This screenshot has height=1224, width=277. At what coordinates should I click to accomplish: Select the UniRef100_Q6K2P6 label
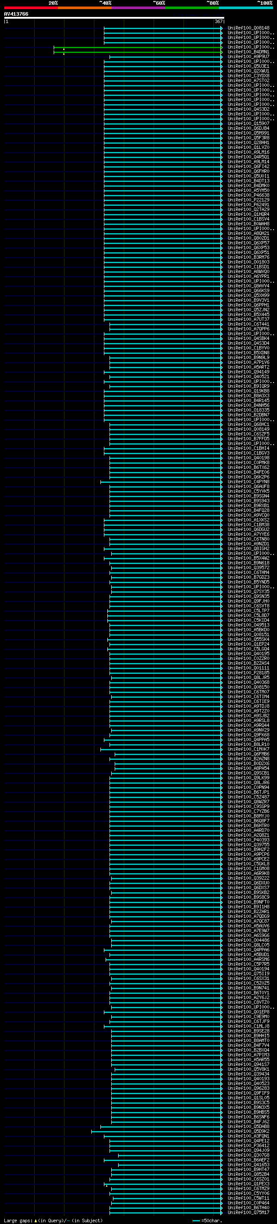(x=248, y=477)
